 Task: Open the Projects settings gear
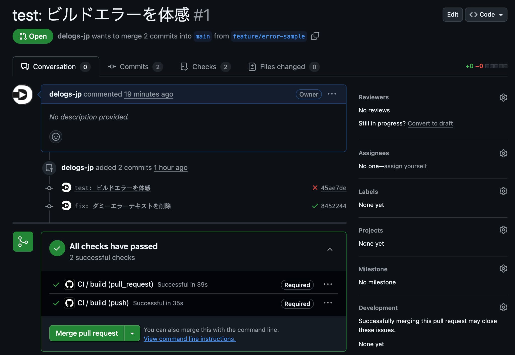(503, 230)
